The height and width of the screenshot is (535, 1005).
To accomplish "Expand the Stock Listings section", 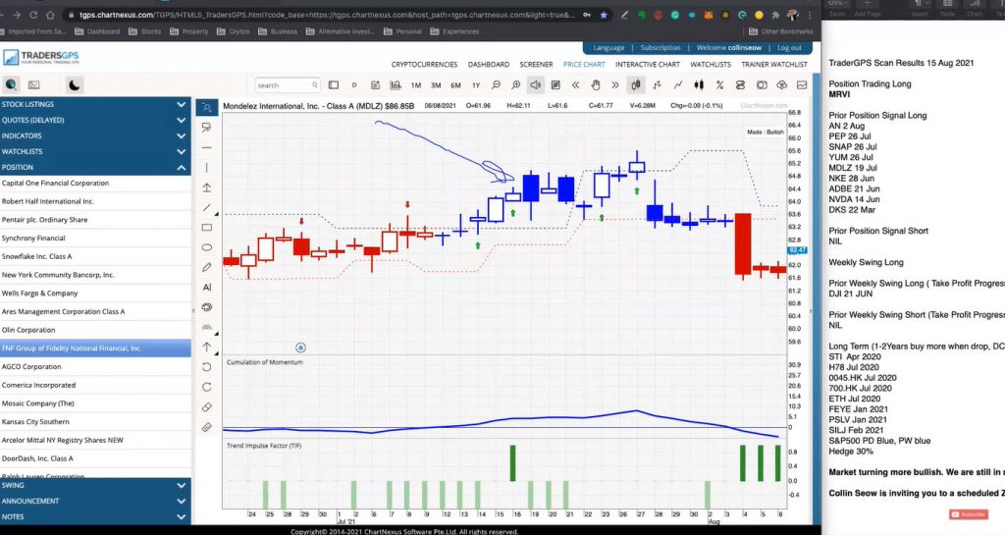I will pos(95,104).
